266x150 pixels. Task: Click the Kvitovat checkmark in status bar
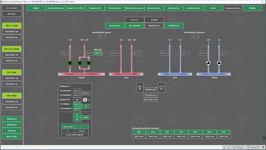235,147
